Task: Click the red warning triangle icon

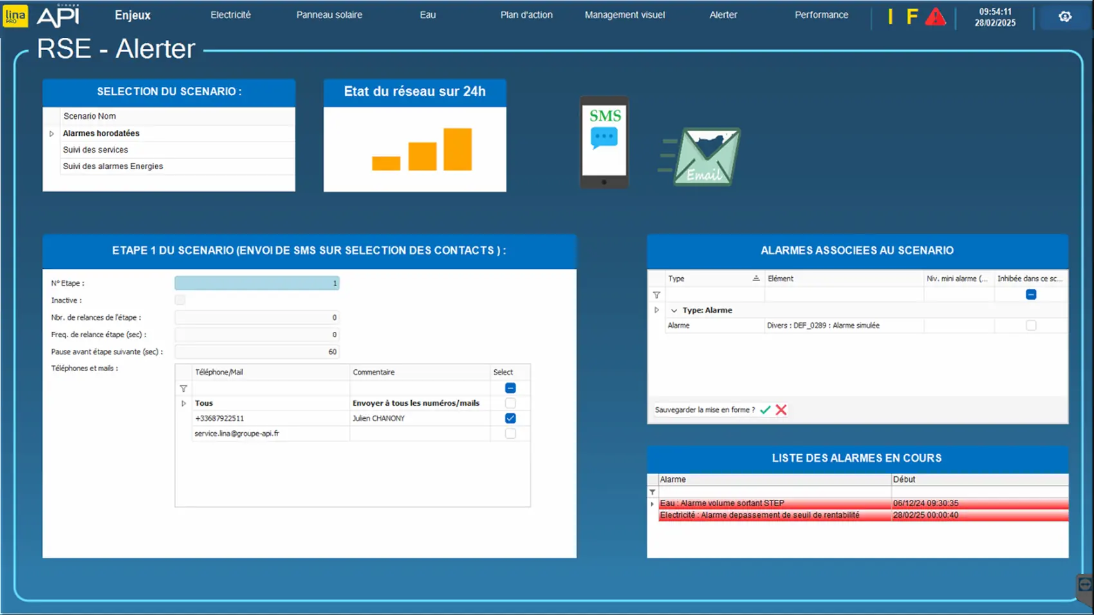Action: click(x=935, y=17)
